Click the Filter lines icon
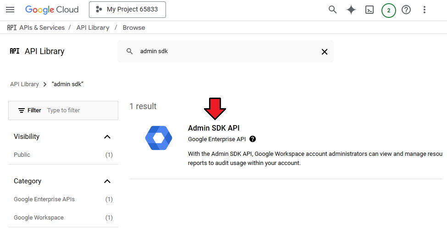The image size is (447, 231). (x=22, y=110)
